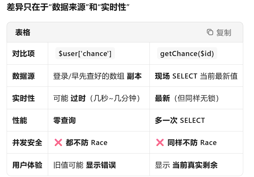Viewport: 254px width, 177px height.
Task: Click the getChance($id) code chip
Action: click(187, 54)
